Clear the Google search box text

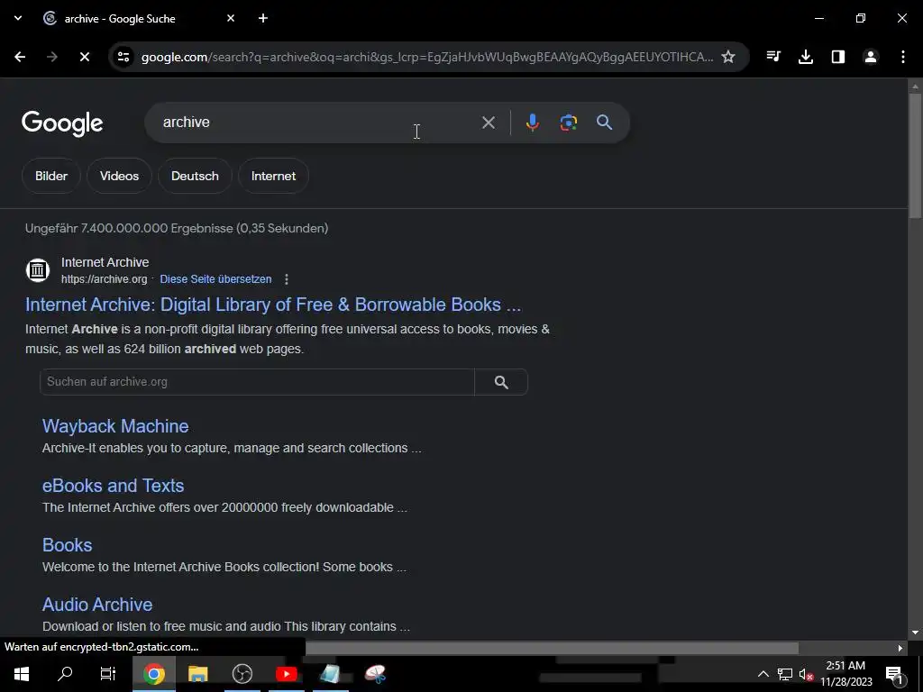[488, 123]
